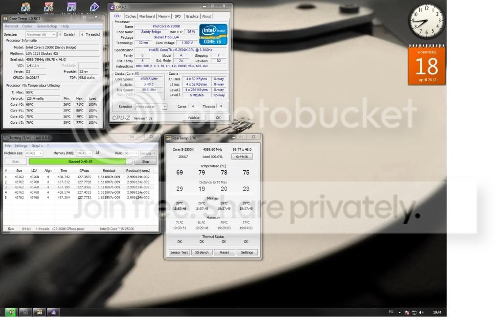Screen dimensions: 501x317
Task: Open the Processor #0 dropdown in Core Temp
Action: click(41, 35)
